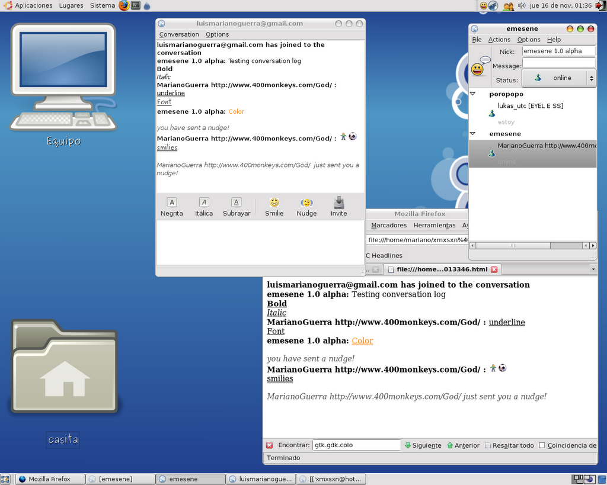Click the Firefox address bar
The width and height of the screenshot is (607, 485).
point(417,240)
